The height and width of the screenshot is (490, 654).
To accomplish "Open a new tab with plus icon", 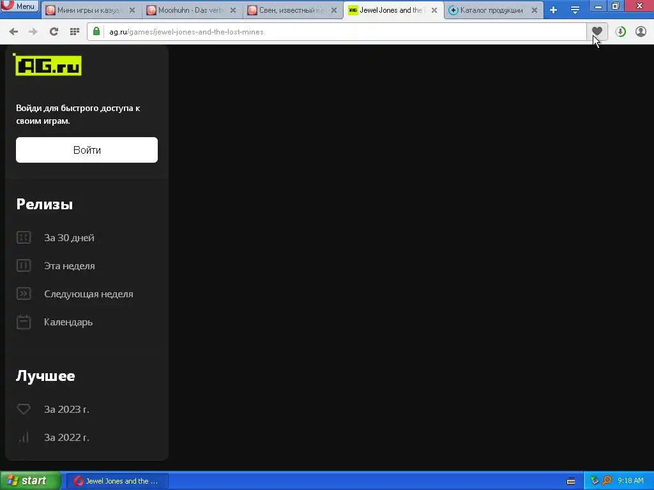I will [553, 10].
